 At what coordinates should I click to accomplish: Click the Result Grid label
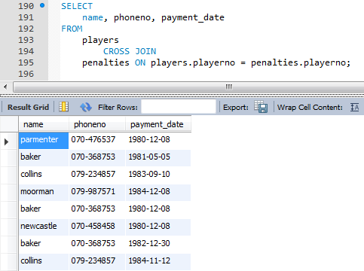28,108
